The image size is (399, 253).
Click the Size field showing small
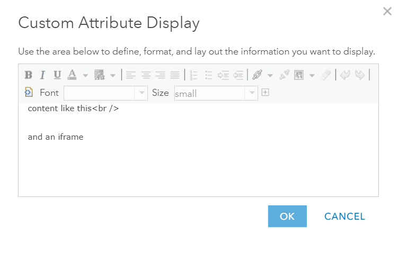point(209,93)
